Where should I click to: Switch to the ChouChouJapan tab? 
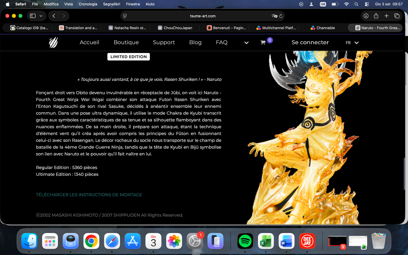point(175,28)
